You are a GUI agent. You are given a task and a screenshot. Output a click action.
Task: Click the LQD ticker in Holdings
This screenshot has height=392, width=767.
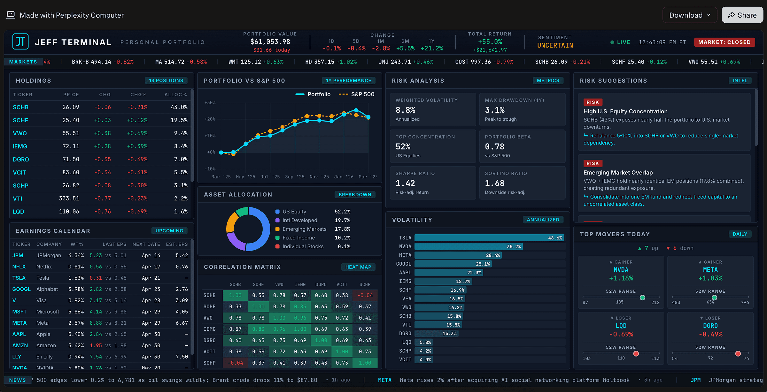[19, 212]
